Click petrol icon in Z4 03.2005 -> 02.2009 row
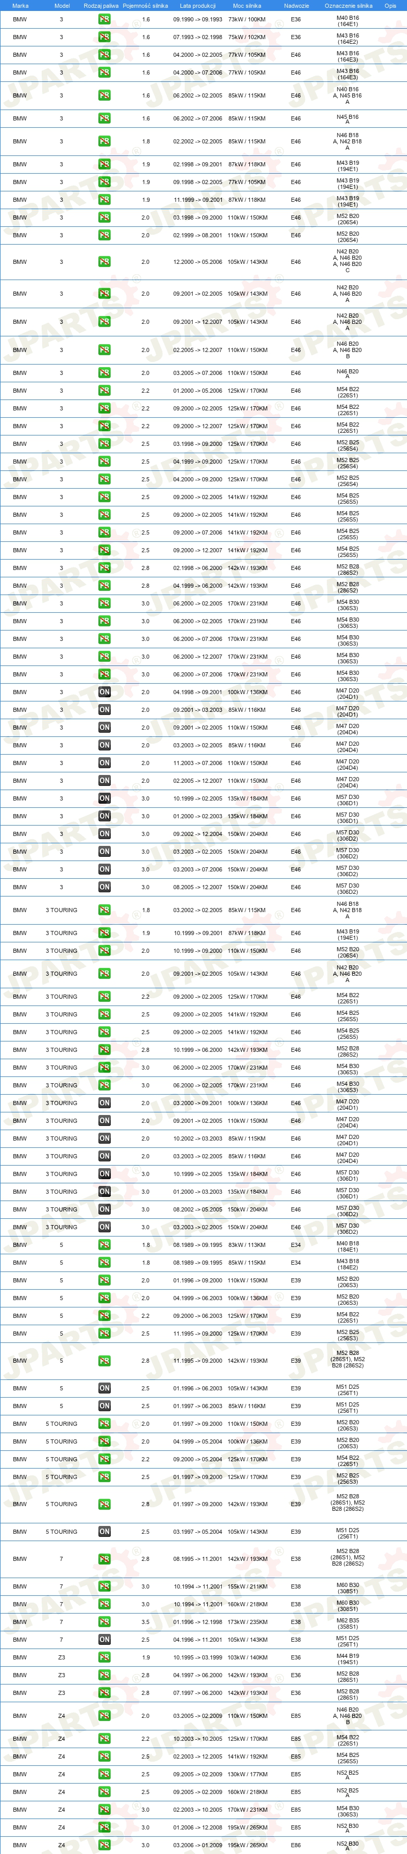Viewport: 407px width, 1854px height. (104, 1716)
